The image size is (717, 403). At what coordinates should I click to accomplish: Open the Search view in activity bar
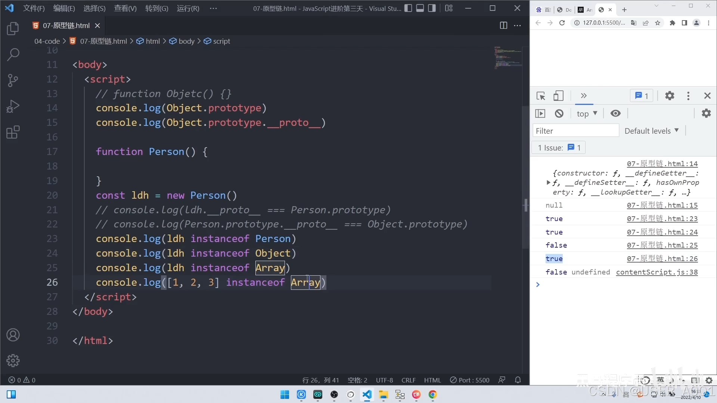13,55
